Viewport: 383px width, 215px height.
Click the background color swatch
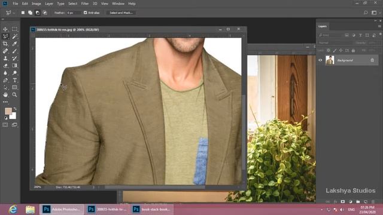click(14, 116)
